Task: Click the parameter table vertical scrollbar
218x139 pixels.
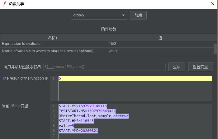Action: (x=216, y=49)
